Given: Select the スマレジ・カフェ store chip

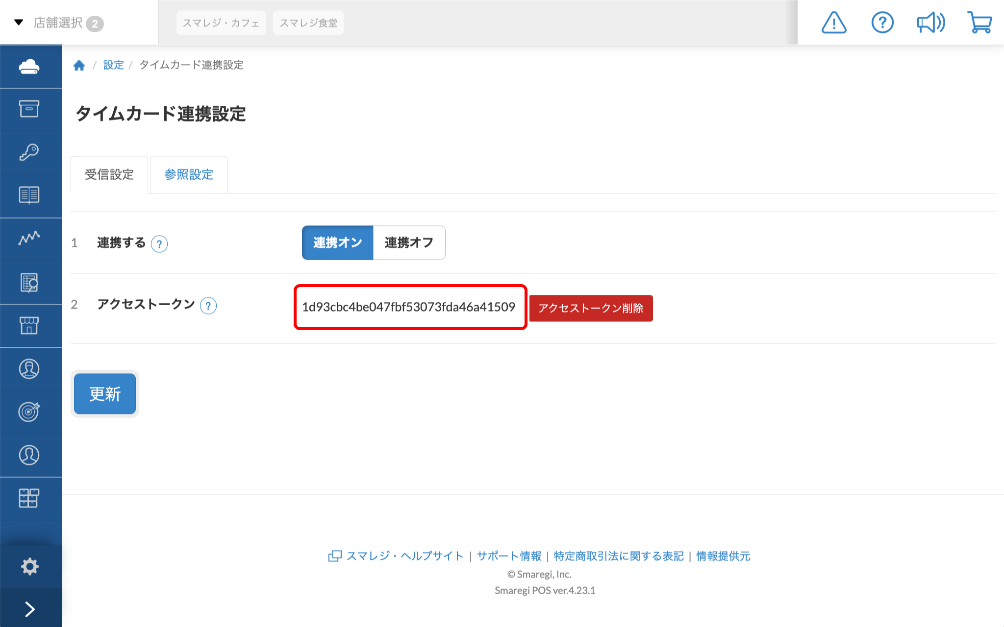Looking at the screenshot, I should pos(221,23).
